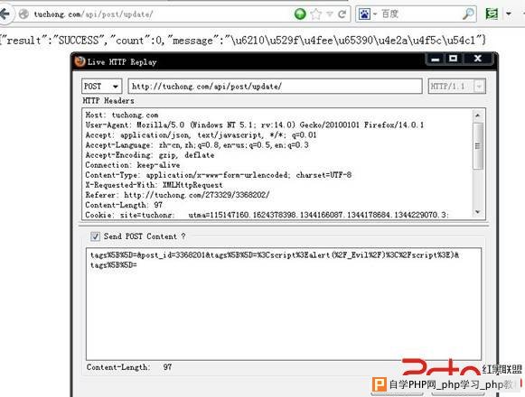Click the site identity globe icon
The width and height of the screenshot is (525, 397).
click(x=23, y=14)
